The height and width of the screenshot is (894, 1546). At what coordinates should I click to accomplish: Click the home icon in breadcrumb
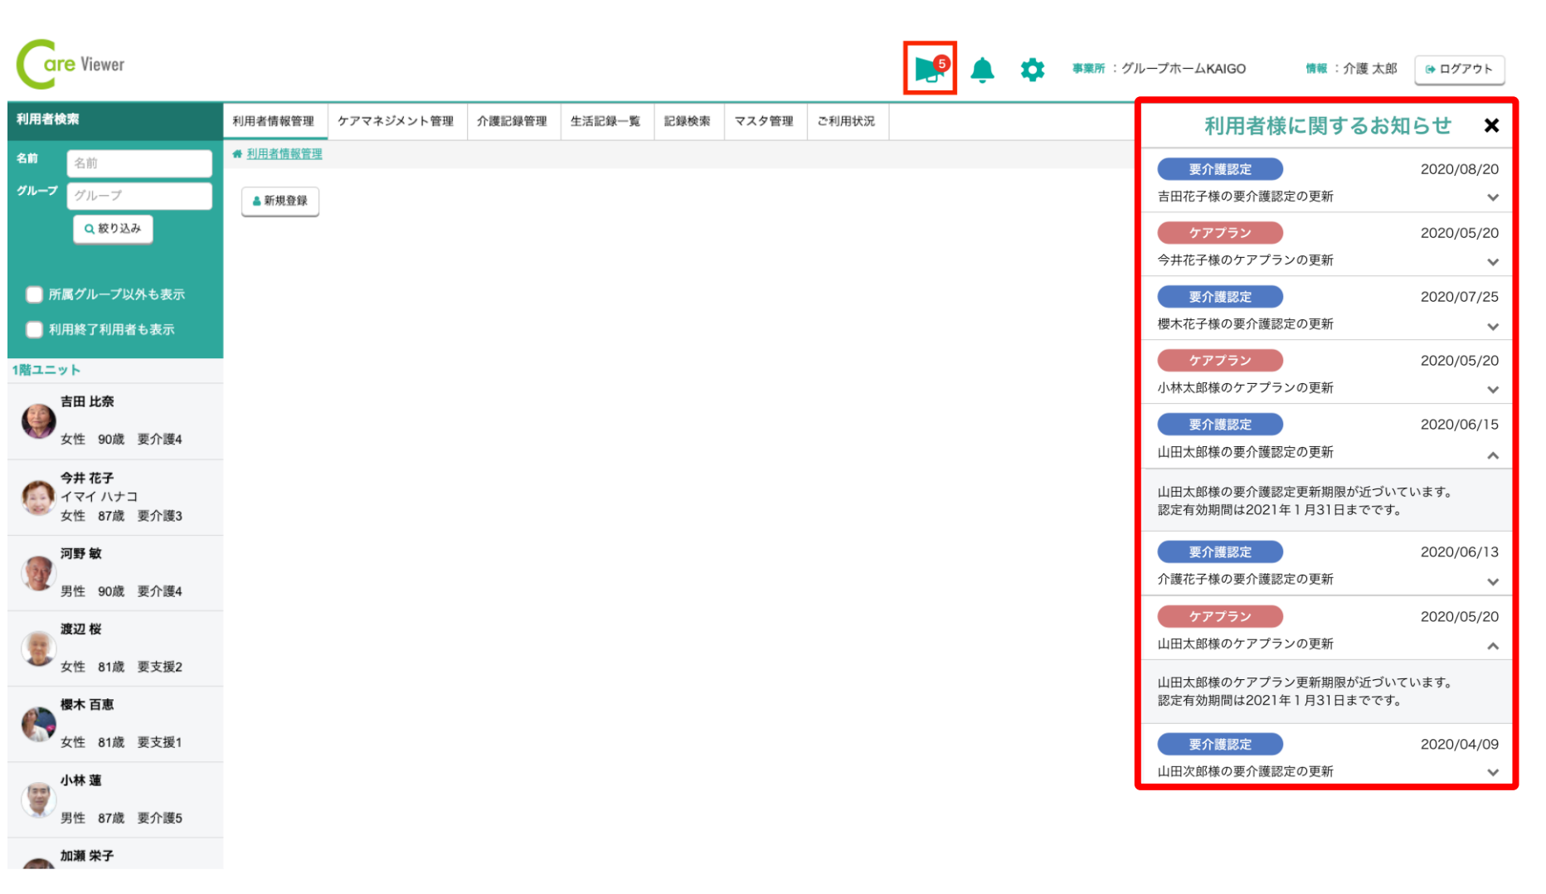coord(237,154)
